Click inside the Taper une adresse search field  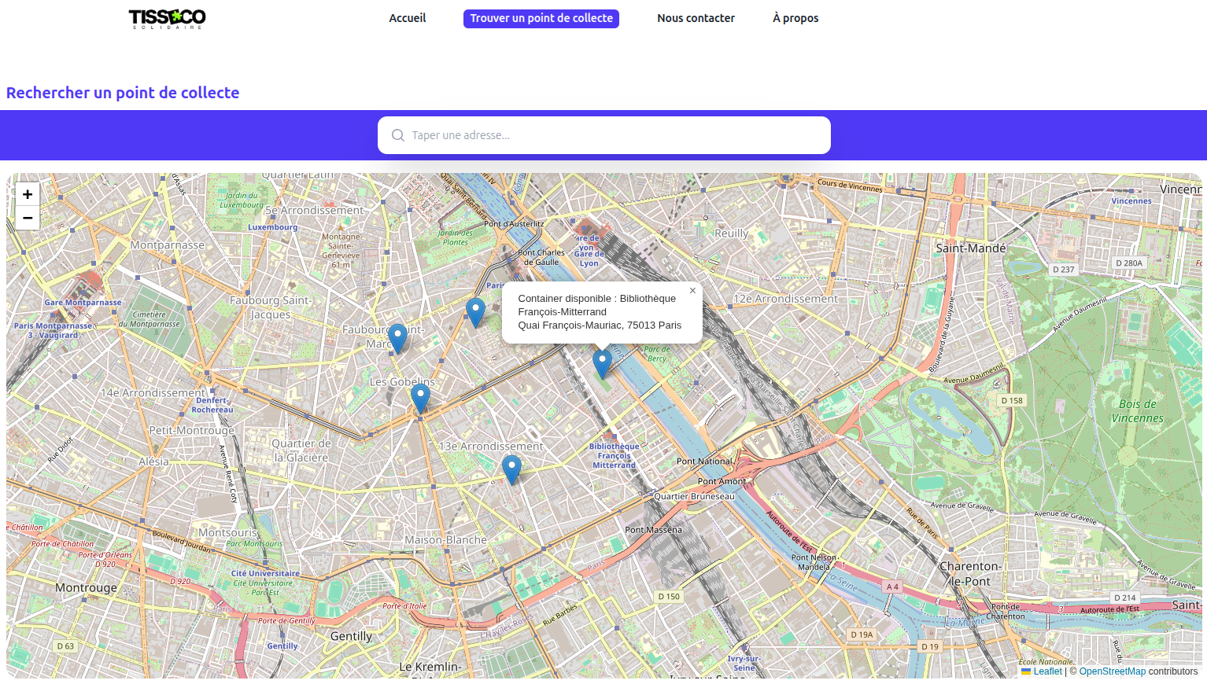click(603, 134)
